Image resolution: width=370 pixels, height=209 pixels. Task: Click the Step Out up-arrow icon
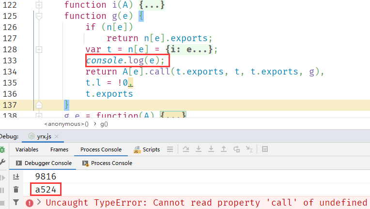(224, 150)
